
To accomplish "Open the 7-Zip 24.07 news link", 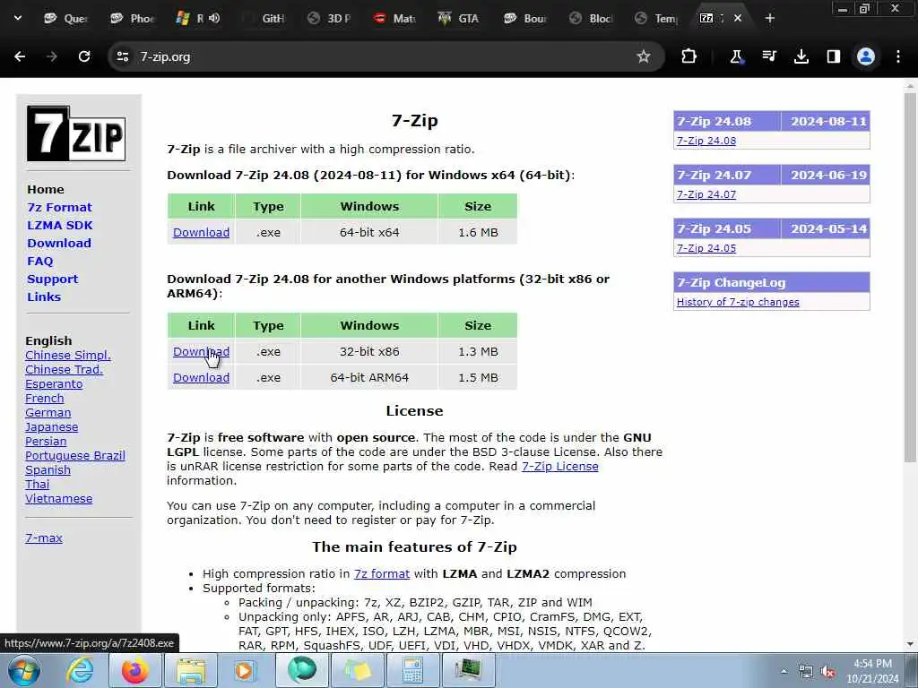I will point(706,194).
